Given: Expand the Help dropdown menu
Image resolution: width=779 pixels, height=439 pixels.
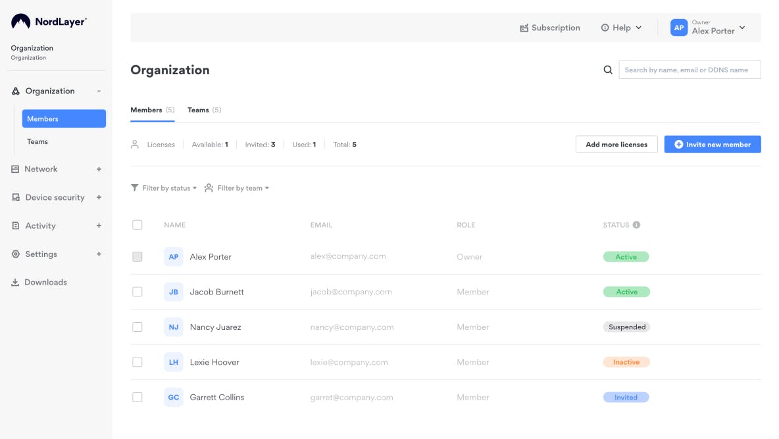Looking at the screenshot, I should click(621, 28).
